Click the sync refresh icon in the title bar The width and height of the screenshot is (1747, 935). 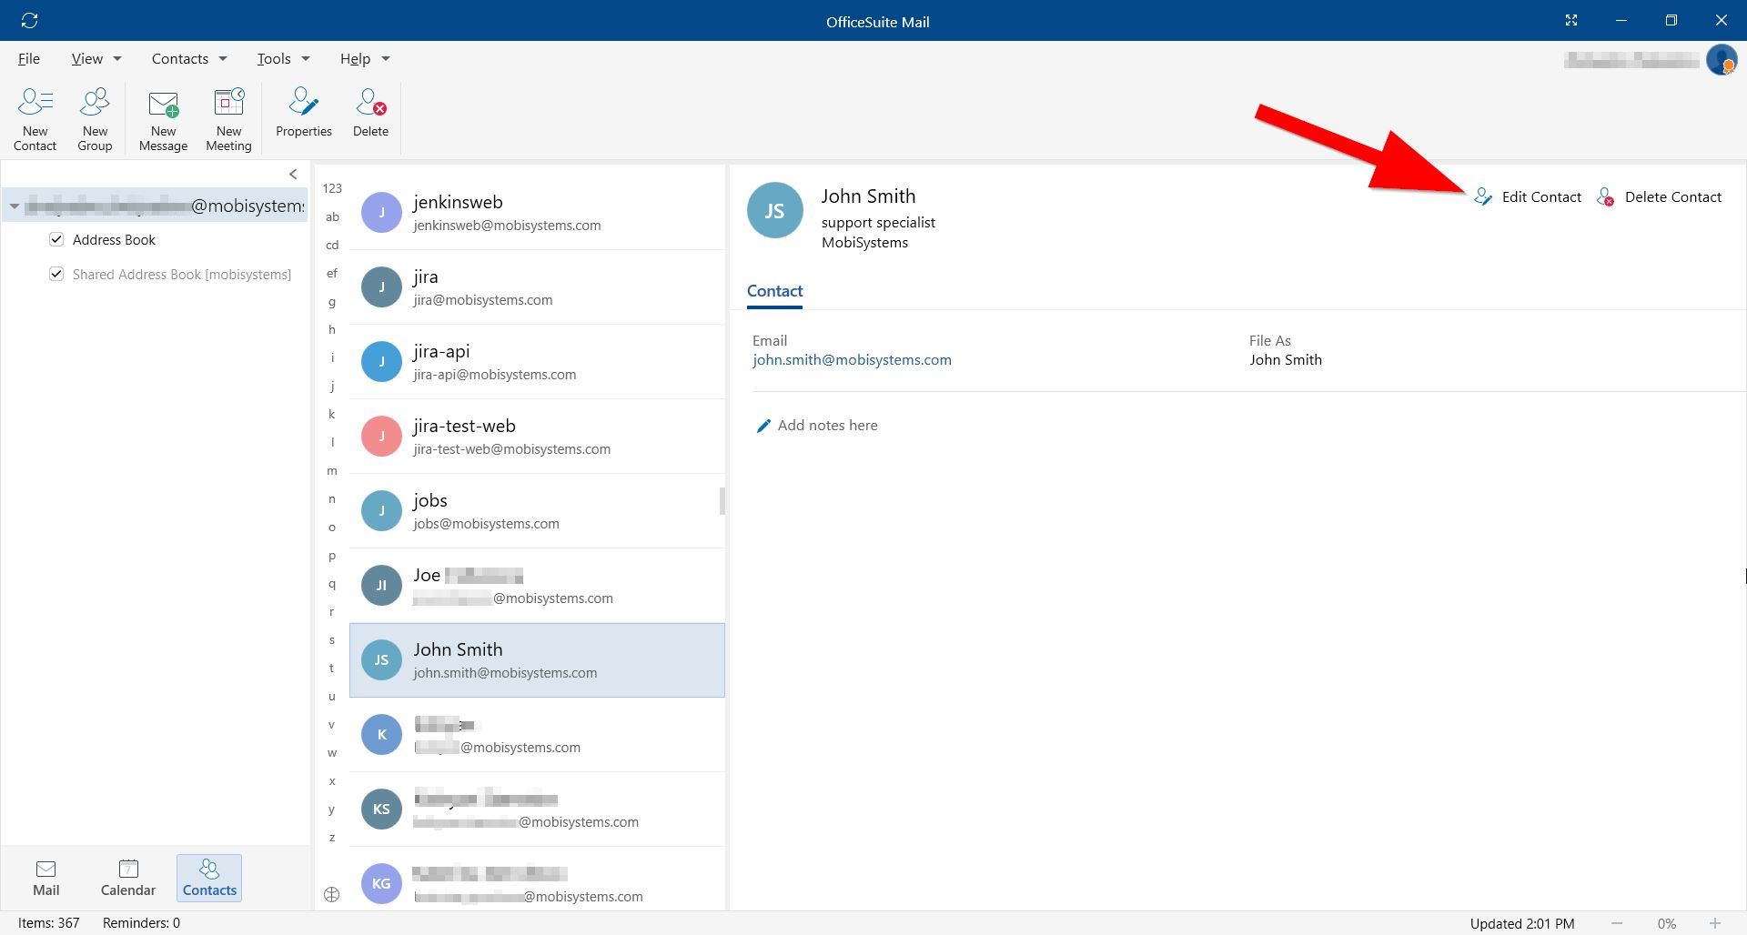[x=29, y=20]
